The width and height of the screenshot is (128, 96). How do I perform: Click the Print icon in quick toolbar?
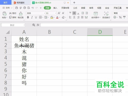(25, 8)
